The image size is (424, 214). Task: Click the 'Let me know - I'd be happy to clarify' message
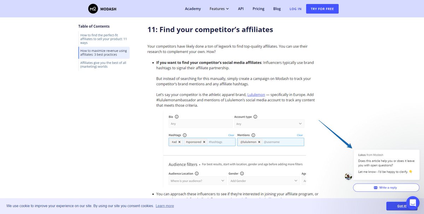coord(385,172)
